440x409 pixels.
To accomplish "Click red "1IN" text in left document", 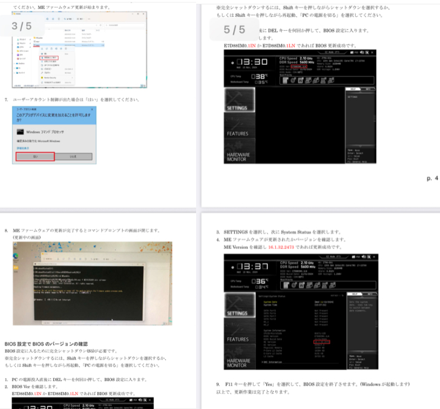I will point(38,393).
